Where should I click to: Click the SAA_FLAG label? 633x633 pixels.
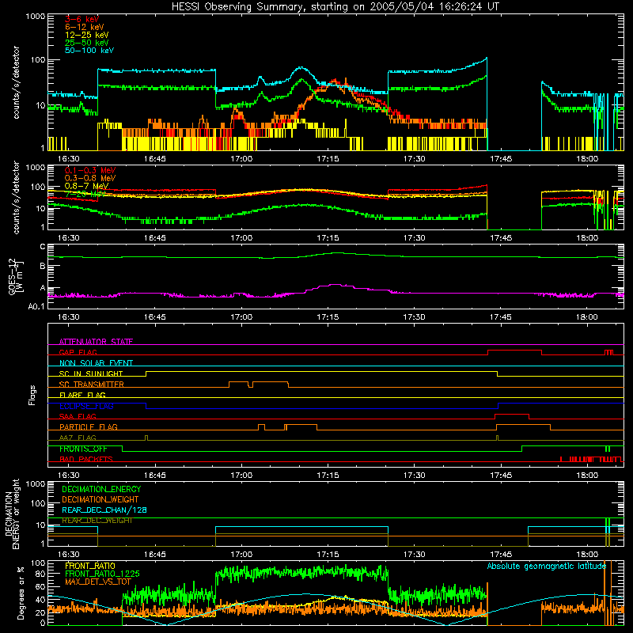[78, 416]
